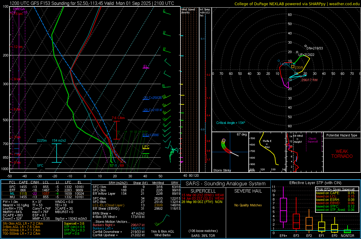The width and height of the screenshot is (361, 239).
Task: Select the '28 May 99 00Z (FTW)' analogue
Action: coord(202,202)
